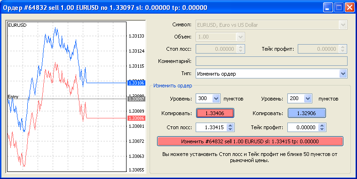This screenshot has height=179, width=357.
Task: Expand the take profit Уровень 200 dropdown
Action: click(x=308, y=99)
